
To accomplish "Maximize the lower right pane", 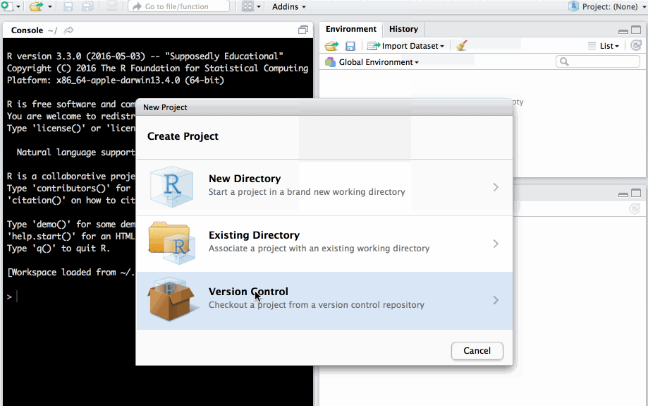I will point(636,193).
